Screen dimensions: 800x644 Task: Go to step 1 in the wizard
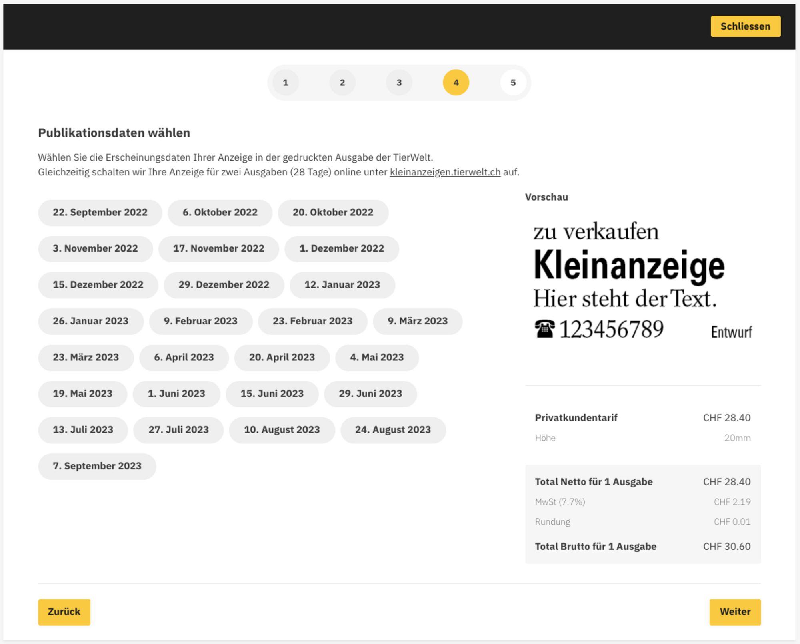[286, 83]
